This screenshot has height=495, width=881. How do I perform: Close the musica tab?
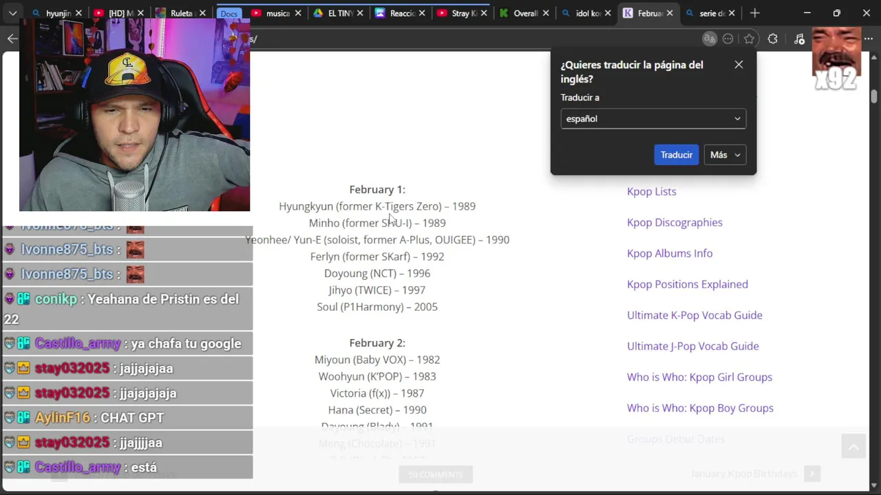coord(298,13)
